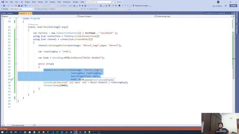The image size is (239, 134).
Task: Open the Analyze menu
Action: point(52,2)
